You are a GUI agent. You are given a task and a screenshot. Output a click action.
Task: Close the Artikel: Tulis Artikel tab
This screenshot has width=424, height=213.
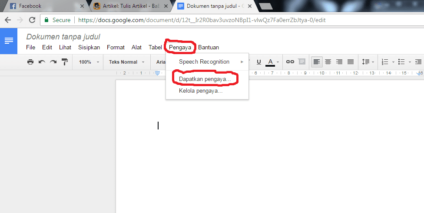click(166, 6)
